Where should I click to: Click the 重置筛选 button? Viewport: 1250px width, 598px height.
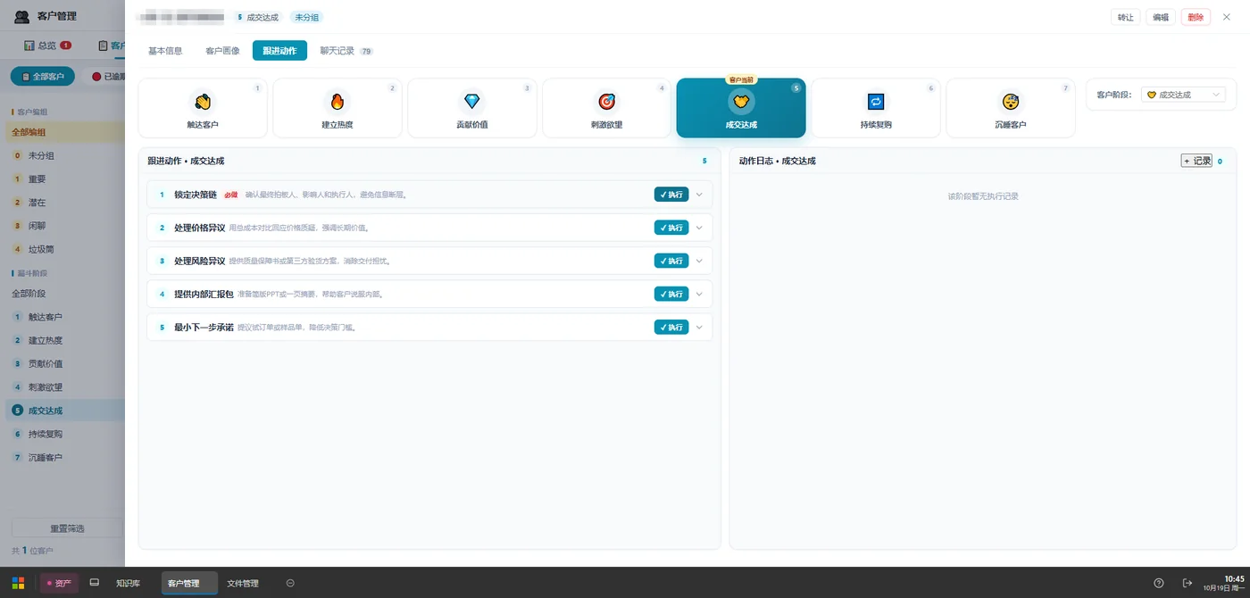click(x=67, y=528)
